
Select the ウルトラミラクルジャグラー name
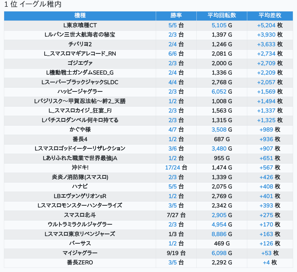click(80, 225)
